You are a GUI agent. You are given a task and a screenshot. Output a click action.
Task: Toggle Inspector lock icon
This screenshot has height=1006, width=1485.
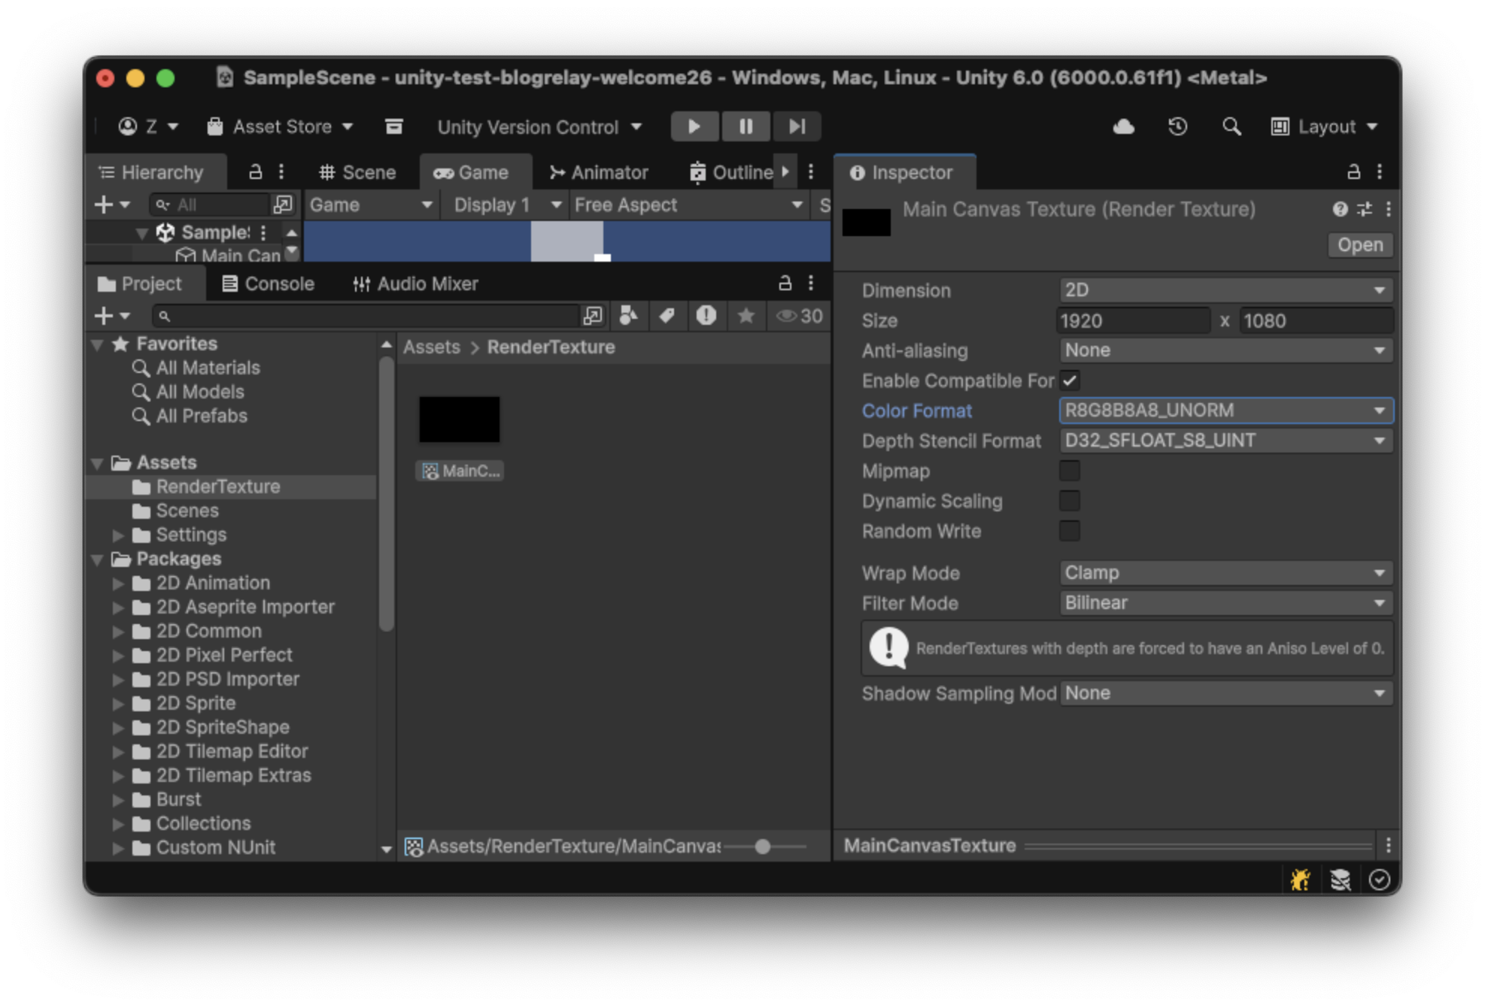click(x=1353, y=172)
